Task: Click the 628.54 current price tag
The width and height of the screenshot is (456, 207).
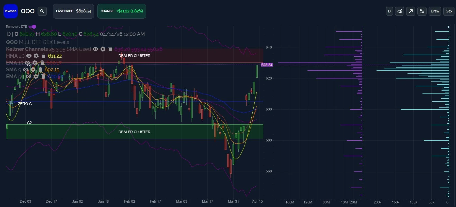Action: click(267, 65)
